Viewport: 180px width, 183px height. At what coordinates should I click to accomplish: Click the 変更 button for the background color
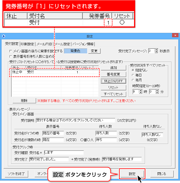point(94,51)
